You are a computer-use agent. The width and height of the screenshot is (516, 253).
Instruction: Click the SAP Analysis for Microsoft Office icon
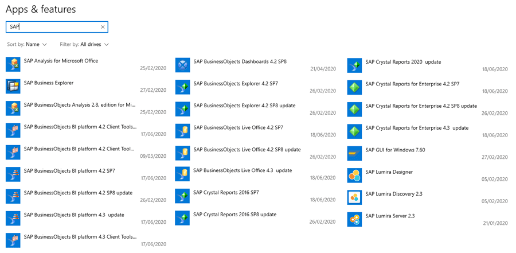click(13, 64)
